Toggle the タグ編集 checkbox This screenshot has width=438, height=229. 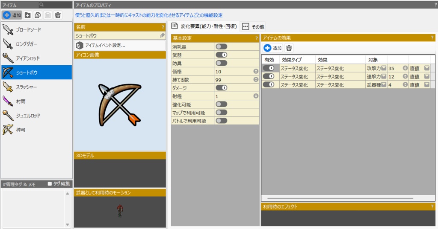[50, 184]
